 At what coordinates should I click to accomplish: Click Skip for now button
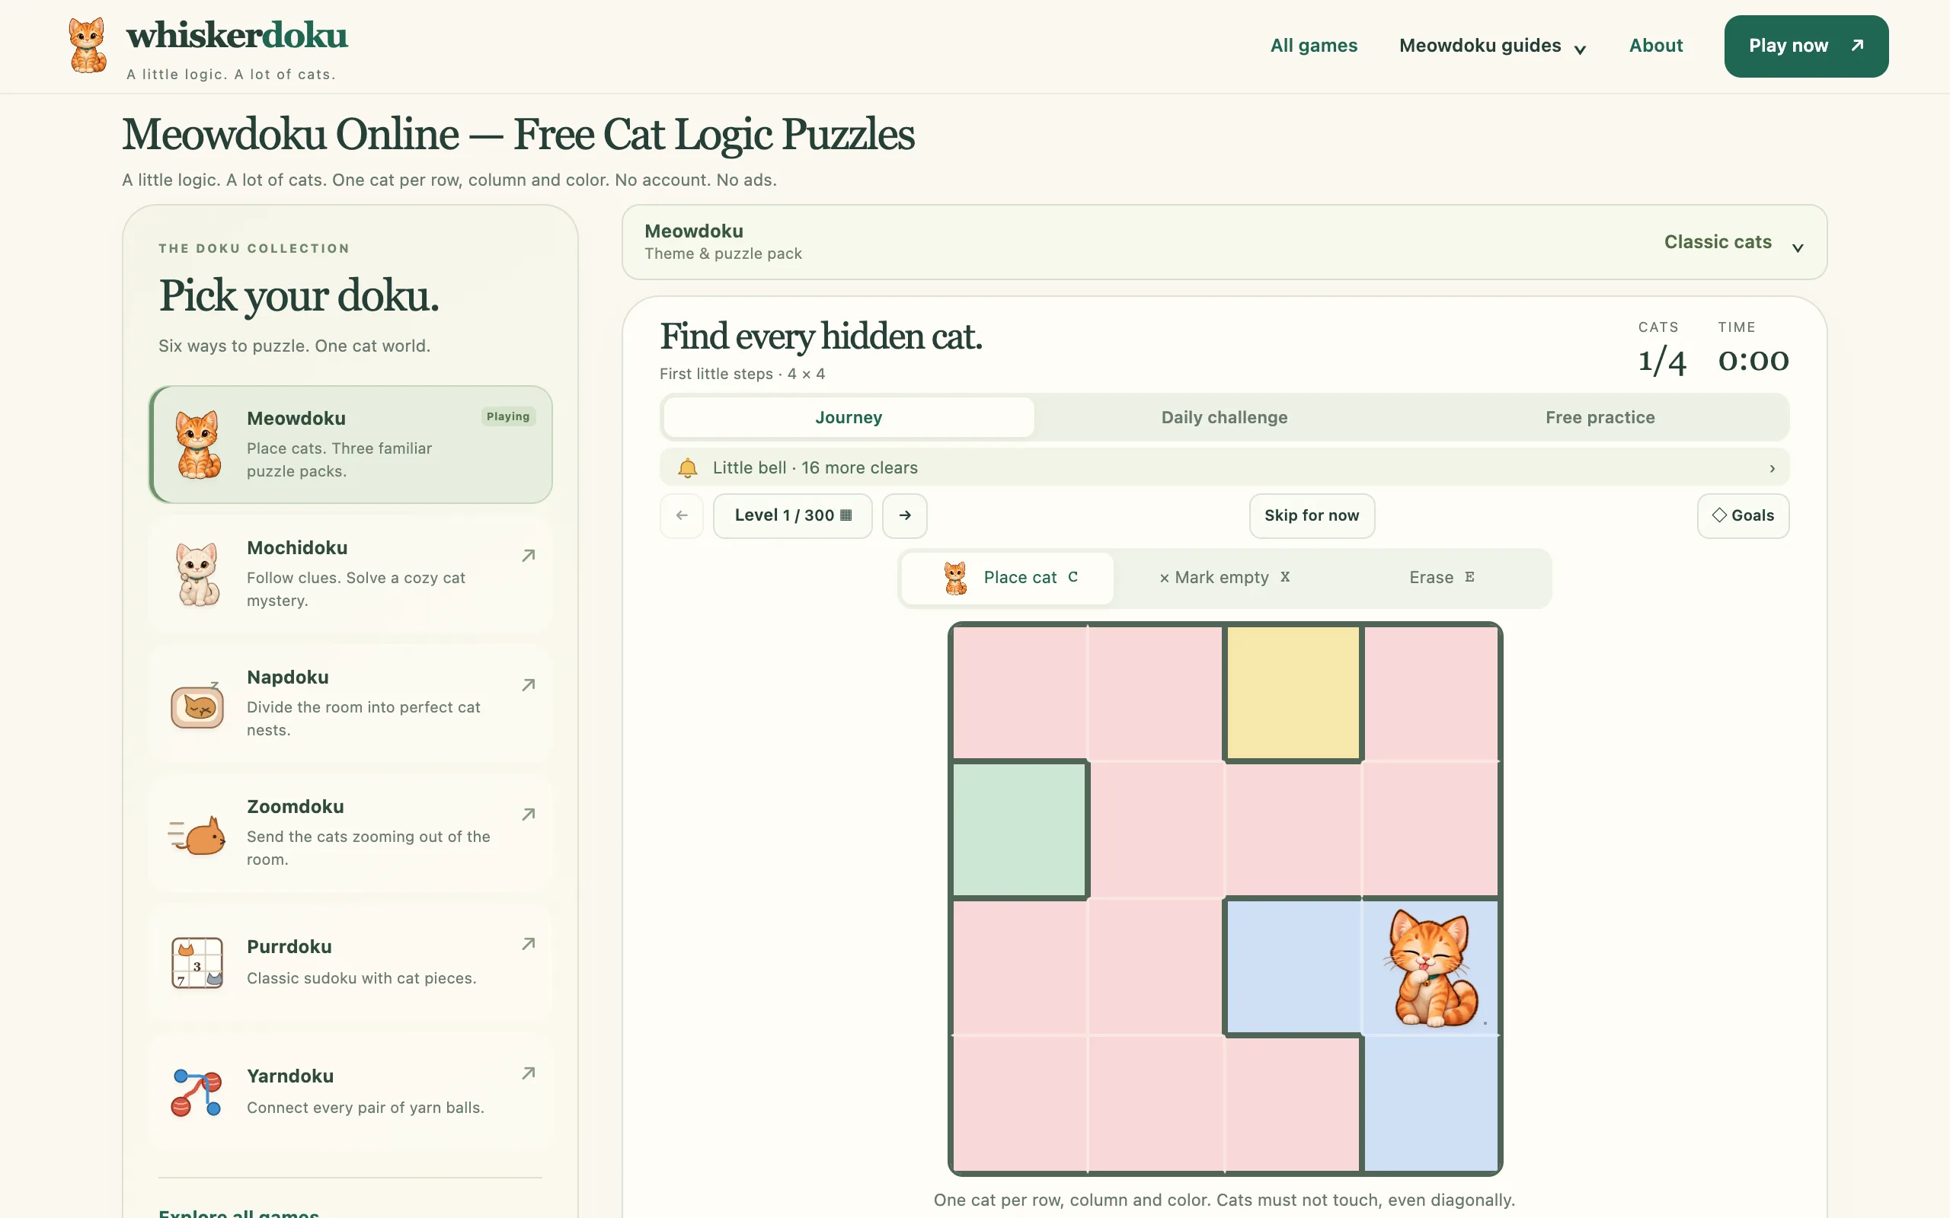click(1311, 515)
